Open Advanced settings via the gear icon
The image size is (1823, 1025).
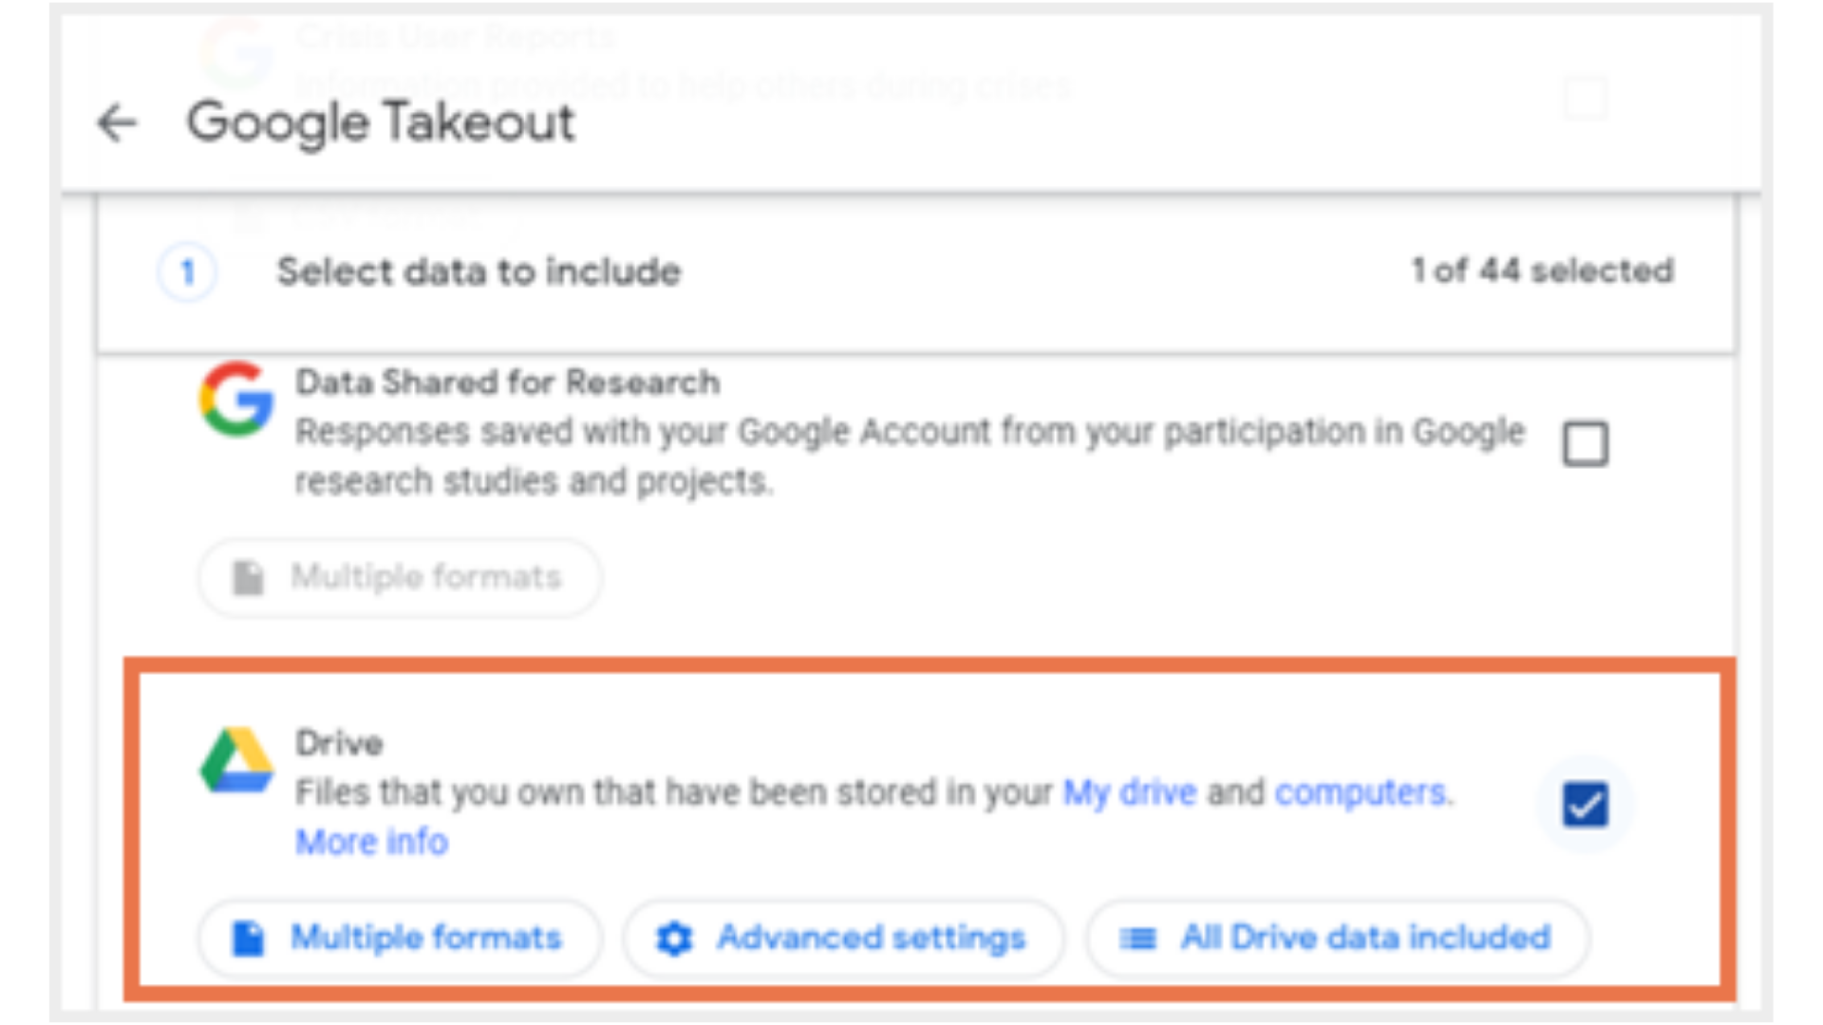[674, 939]
